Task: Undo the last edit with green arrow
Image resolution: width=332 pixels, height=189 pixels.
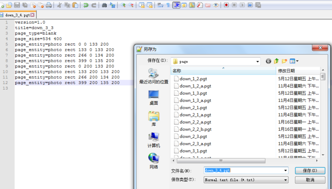Action: (x=86, y=5)
